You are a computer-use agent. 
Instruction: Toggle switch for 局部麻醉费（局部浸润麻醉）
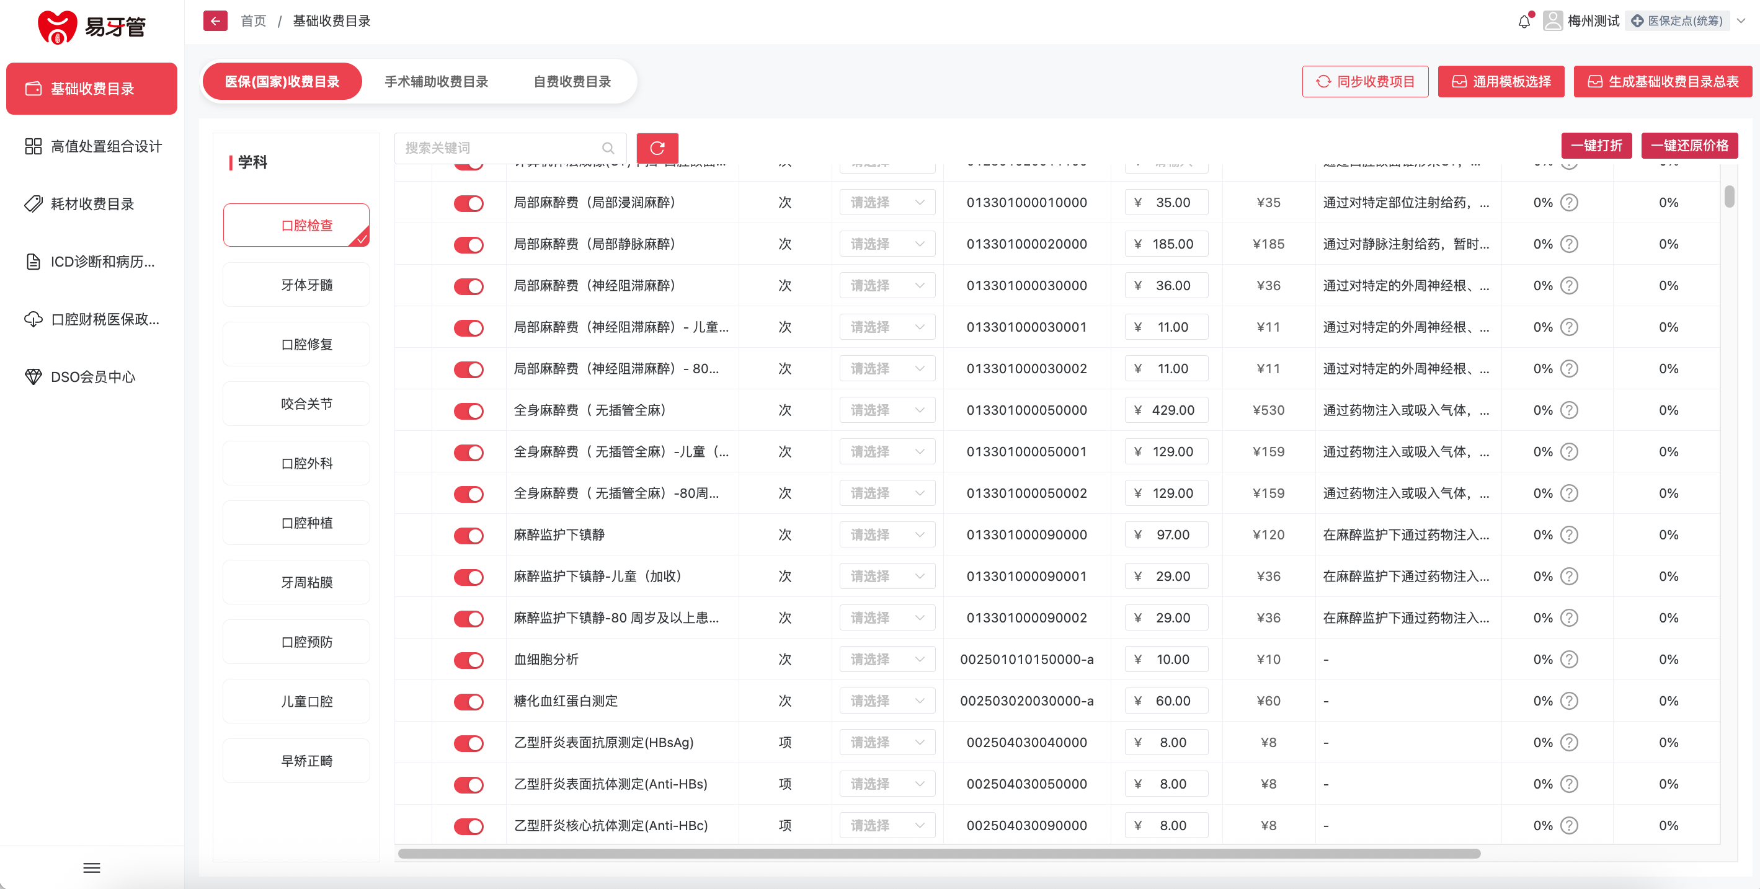tap(469, 203)
